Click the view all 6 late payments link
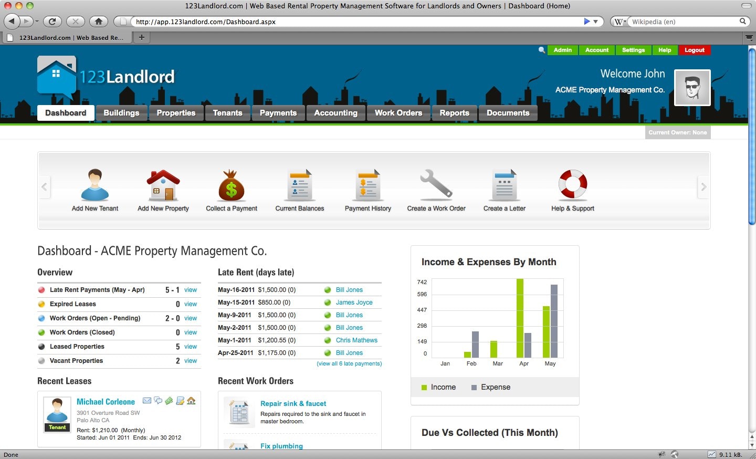Image resolution: width=756 pixels, height=459 pixels. coord(349,363)
